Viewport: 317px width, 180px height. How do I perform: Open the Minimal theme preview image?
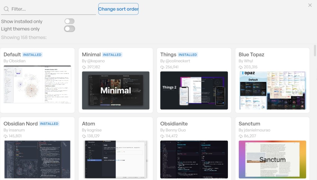(x=115, y=90)
